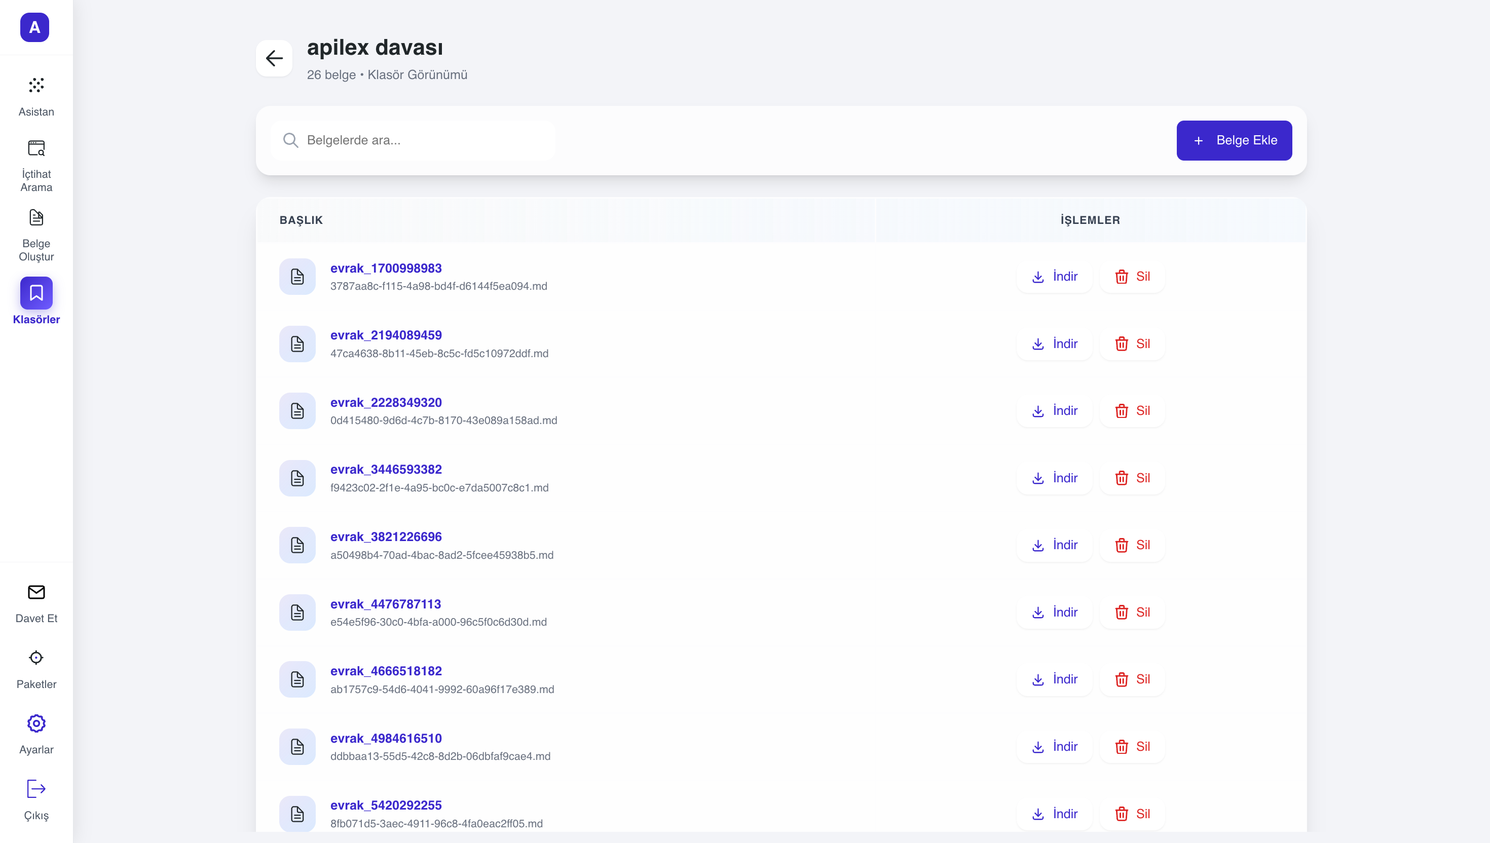Click the BAŞLIK column header
The width and height of the screenshot is (1490, 843).
coord(301,220)
